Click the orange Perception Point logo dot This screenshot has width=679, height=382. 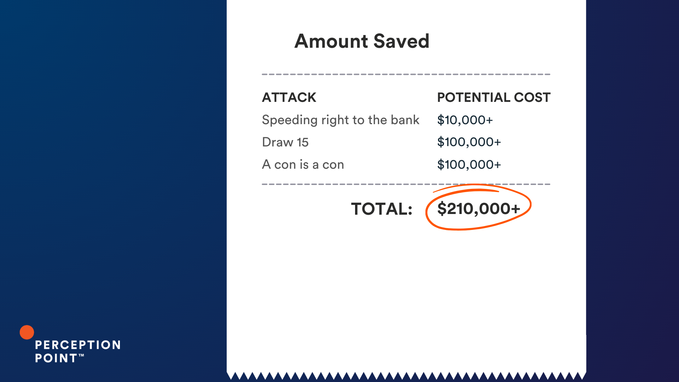pos(27,332)
